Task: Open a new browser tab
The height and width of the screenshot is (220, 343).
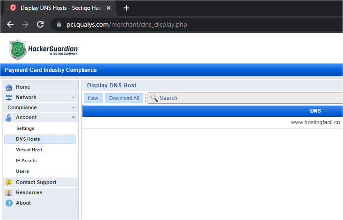Action: (x=126, y=8)
